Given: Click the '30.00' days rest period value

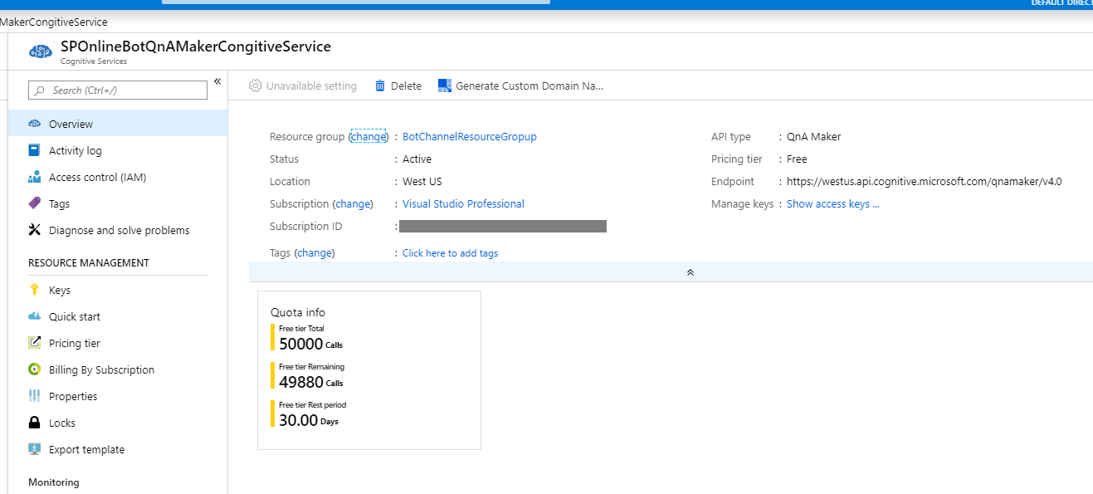Looking at the screenshot, I should pyautogui.click(x=298, y=420).
